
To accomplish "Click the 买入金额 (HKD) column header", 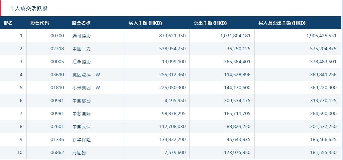I will pyautogui.click(x=145, y=23).
